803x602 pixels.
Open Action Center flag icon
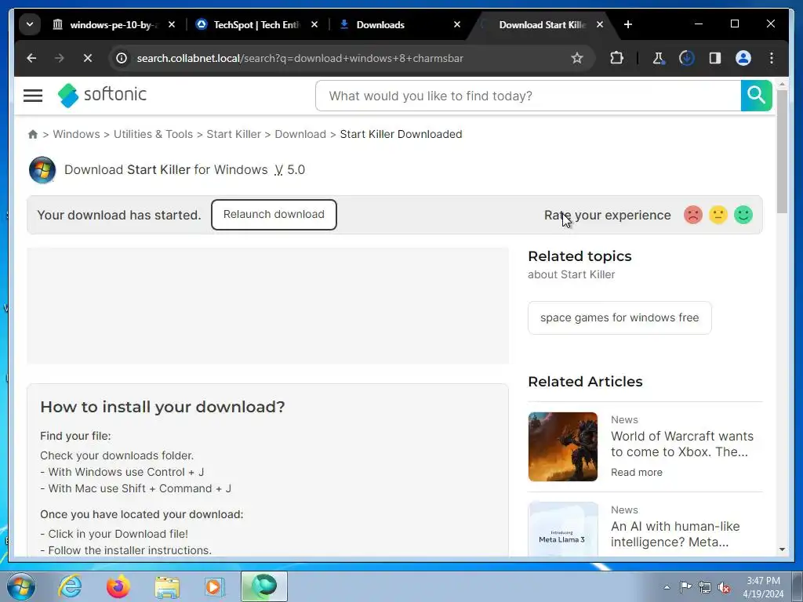(x=685, y=587)
